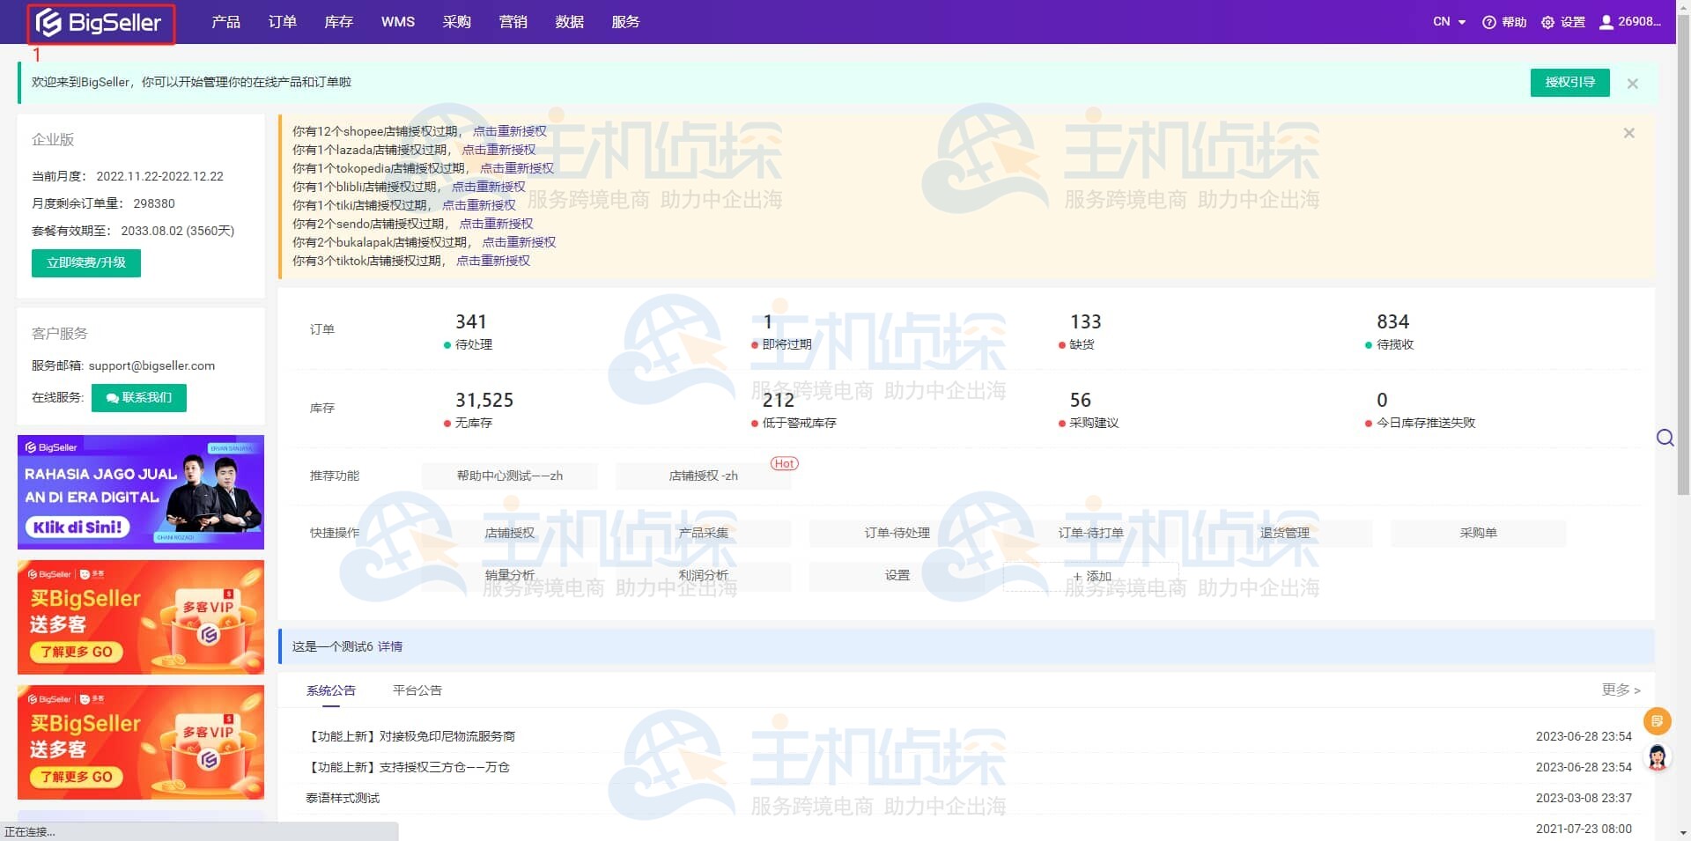Click the user account icon showing 26908
This screenshot has width=1691, height=841.
coord(1605,21)
